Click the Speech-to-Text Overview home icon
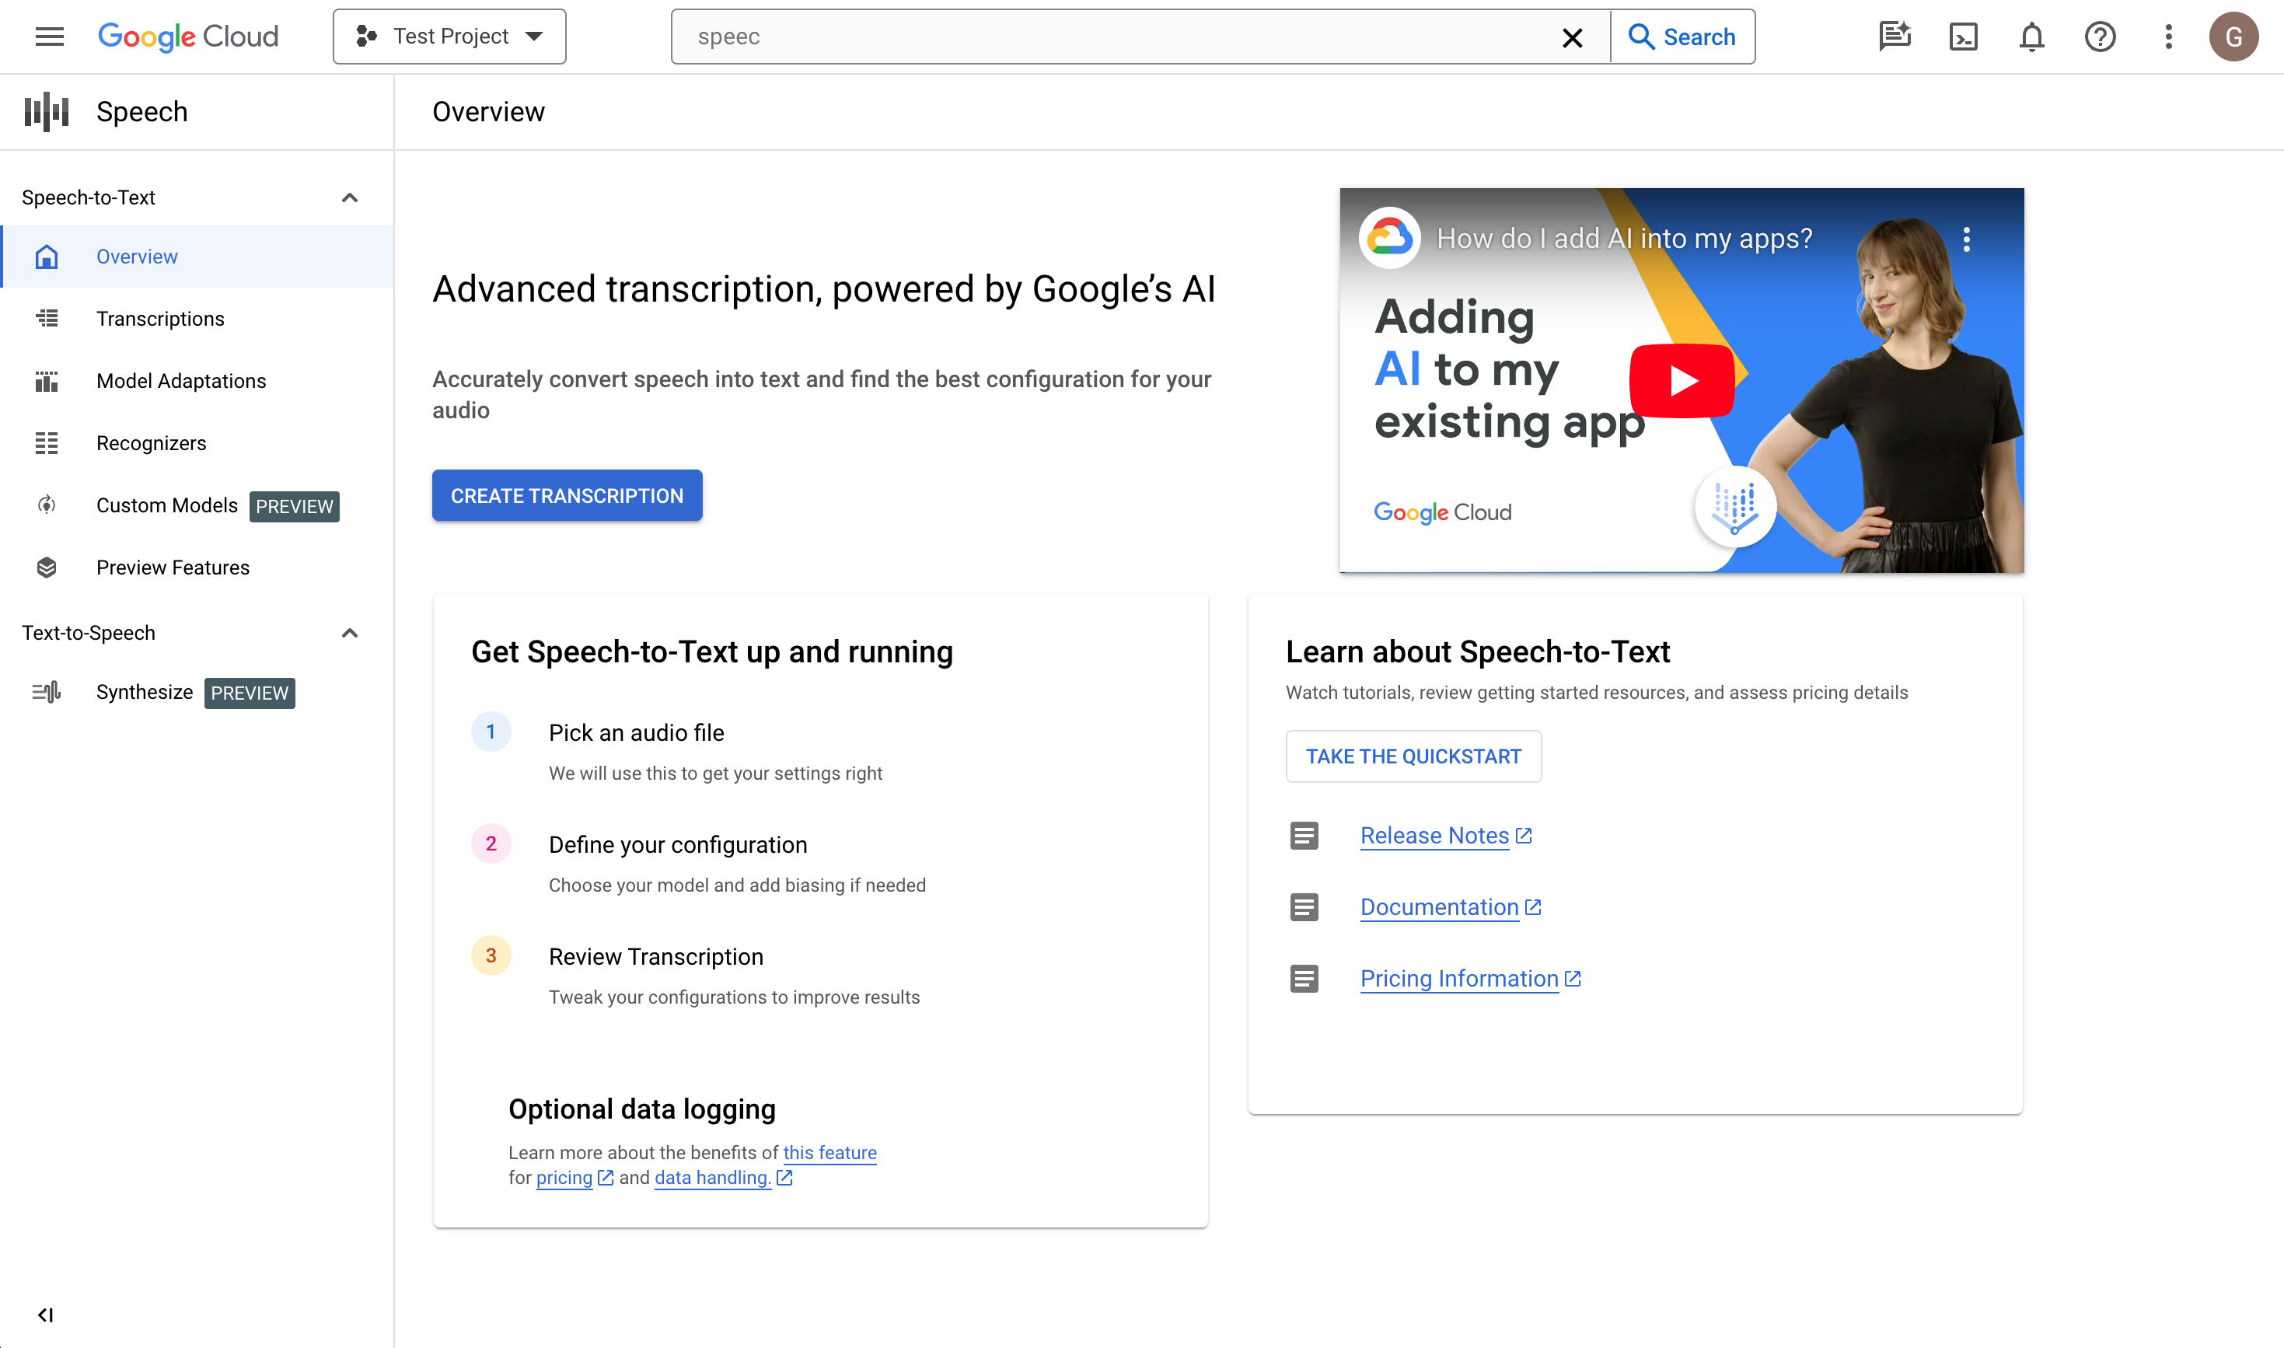 click(x=45, y=255)
